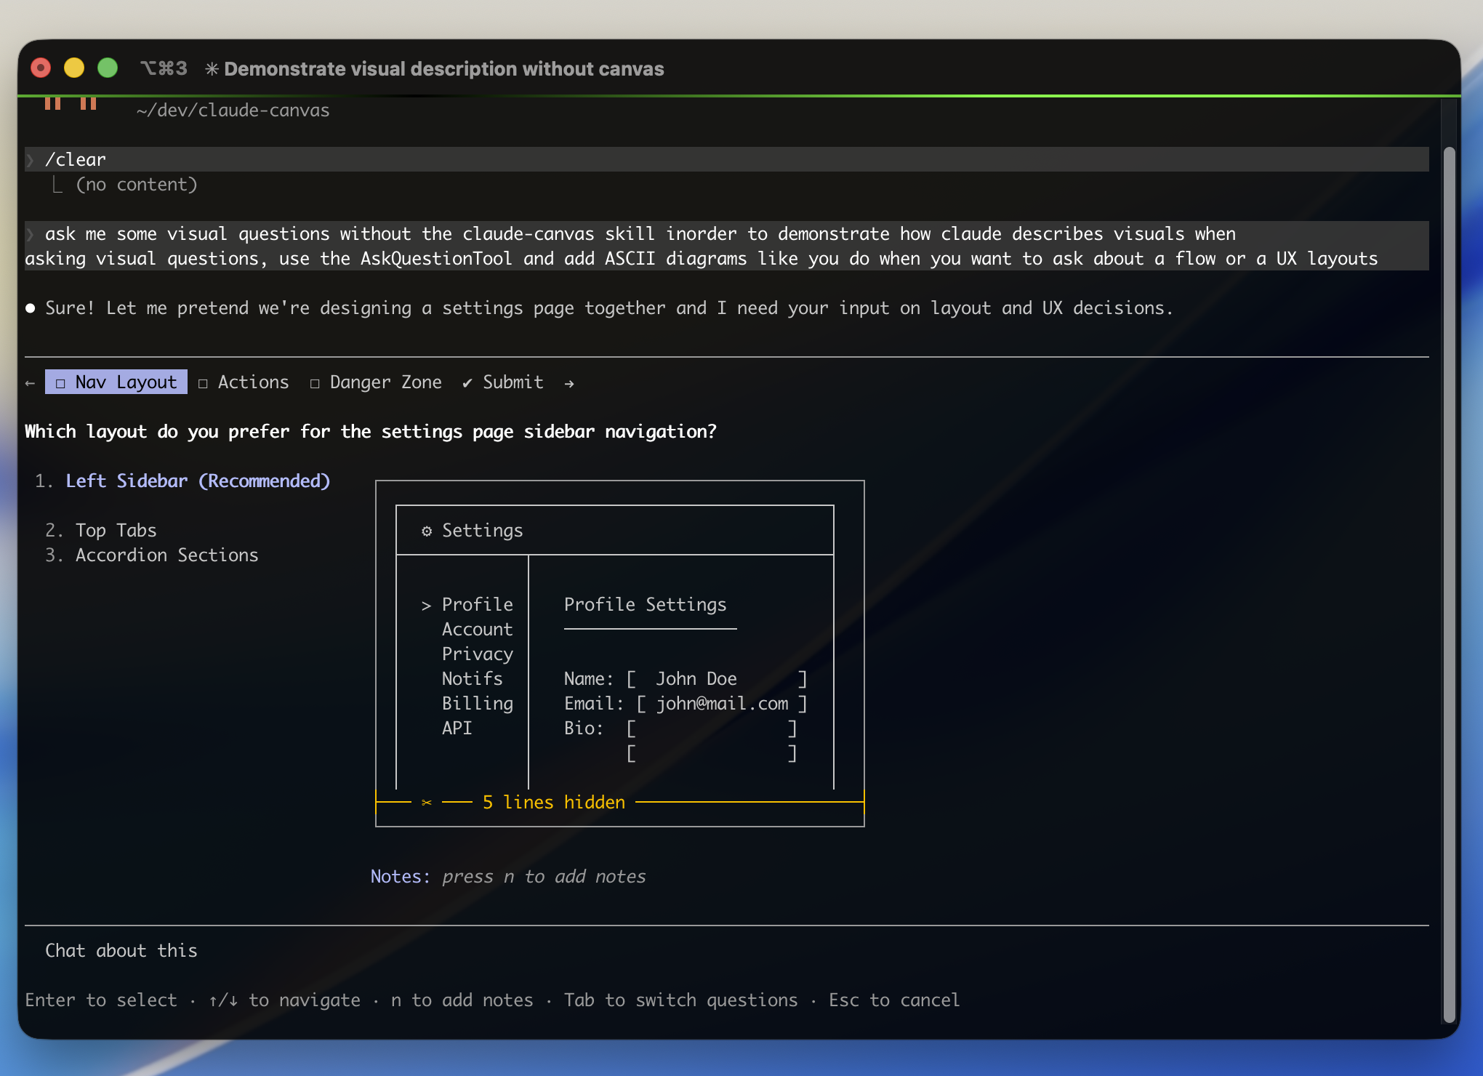Click the square icon before Danger Zone
This screenshot has width=1483, height=1076.
click(x=315, y=382)
